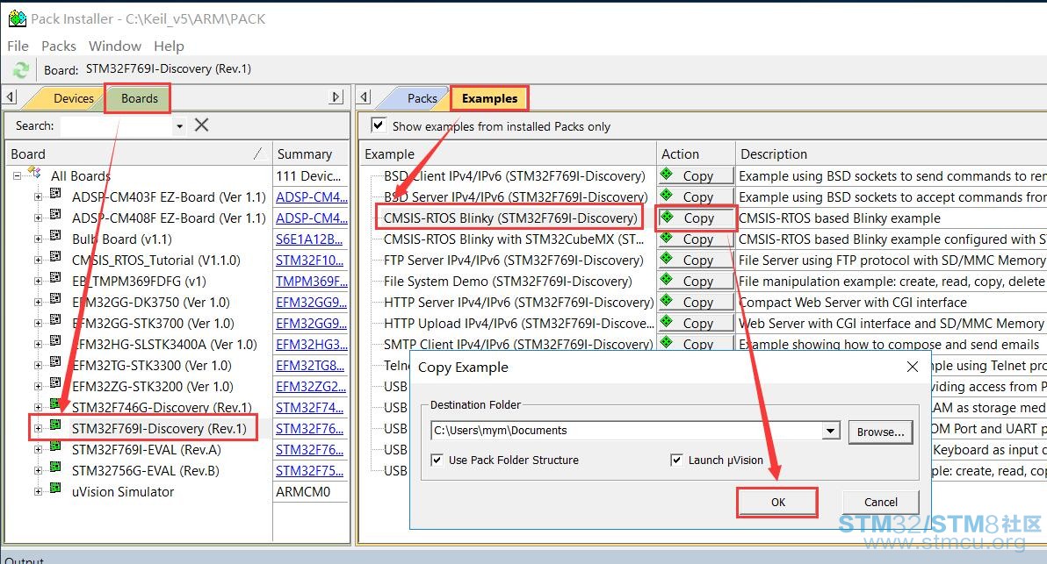This screenshot has height=564, width=1047.
Task: Switch to the Boards tab
Action: pos(139,98)
